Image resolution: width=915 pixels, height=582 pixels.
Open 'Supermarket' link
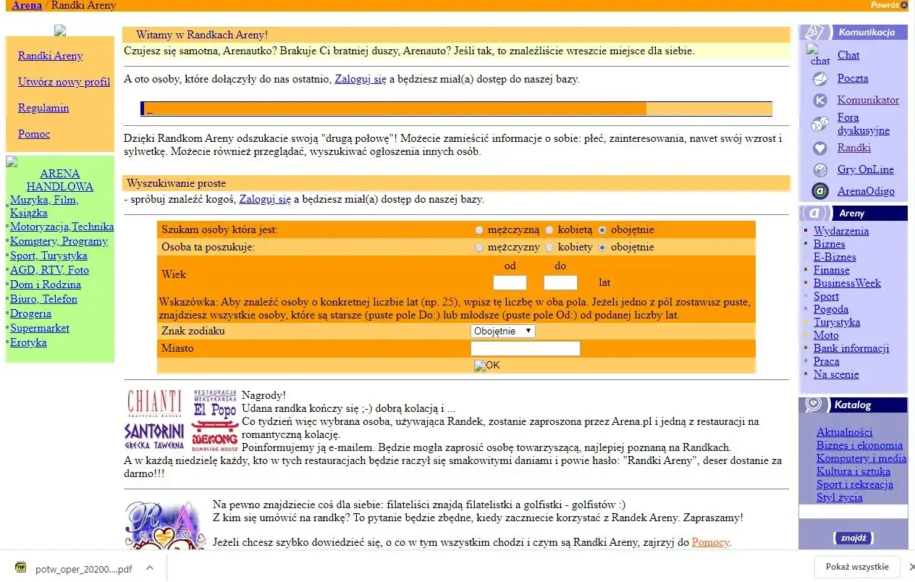tap(40, 328)
